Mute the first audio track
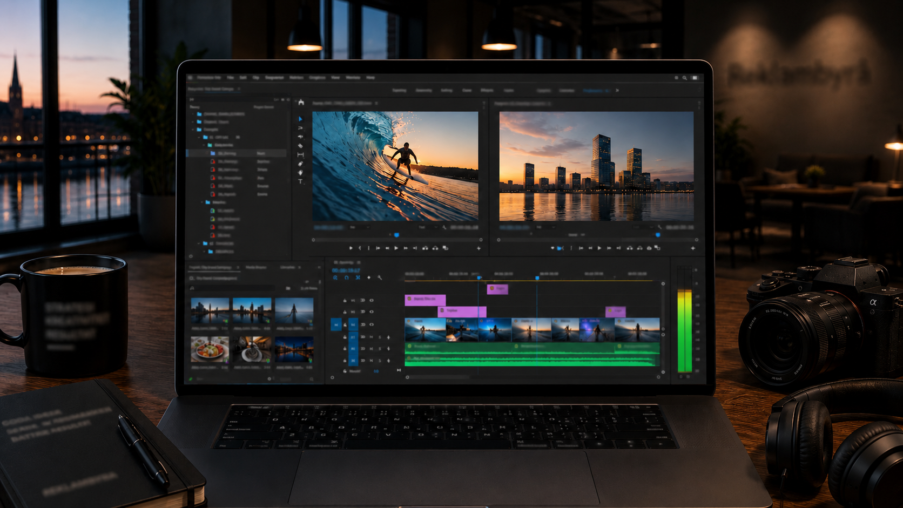 [x=372, y=337]
